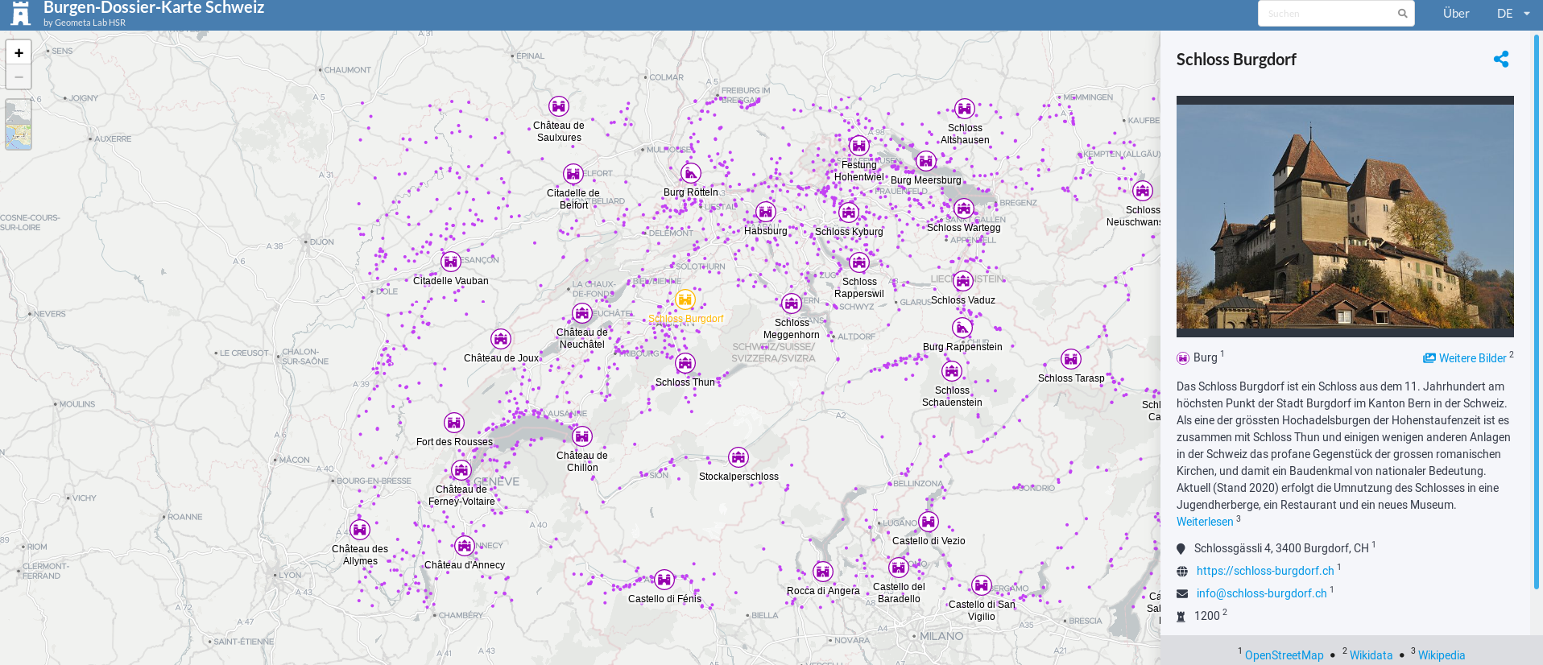
Task: Open the DE language dropdown
Action: [1512, 14]
